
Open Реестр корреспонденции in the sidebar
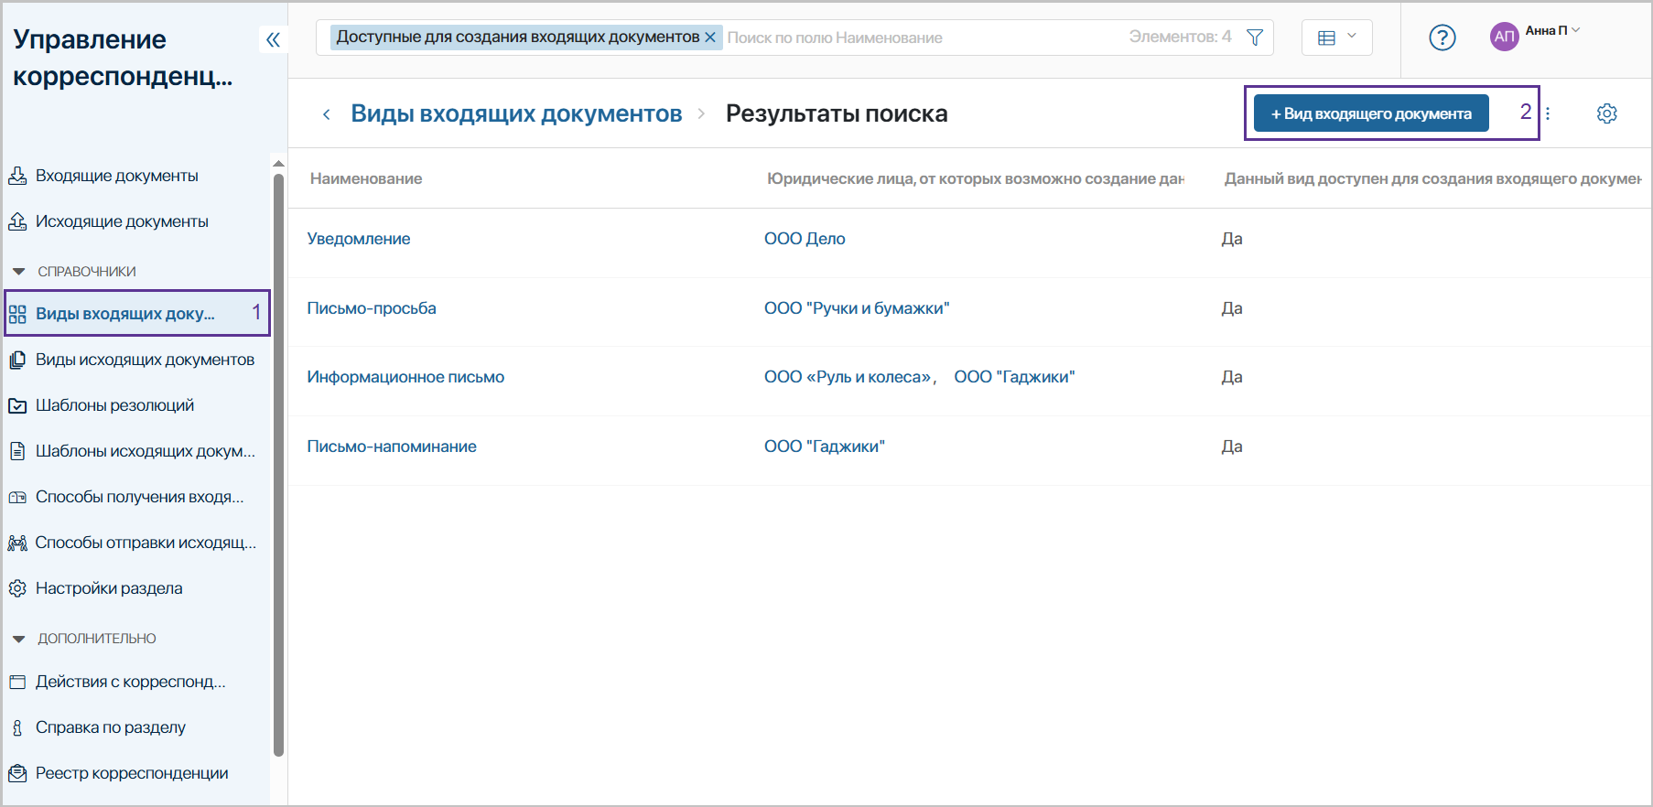click(x=132, y=773)
